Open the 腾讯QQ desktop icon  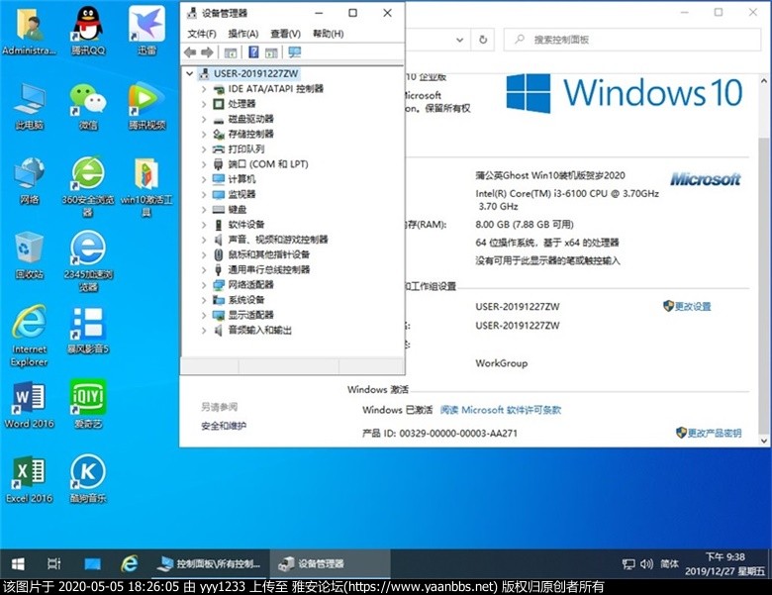pos(88,31)
